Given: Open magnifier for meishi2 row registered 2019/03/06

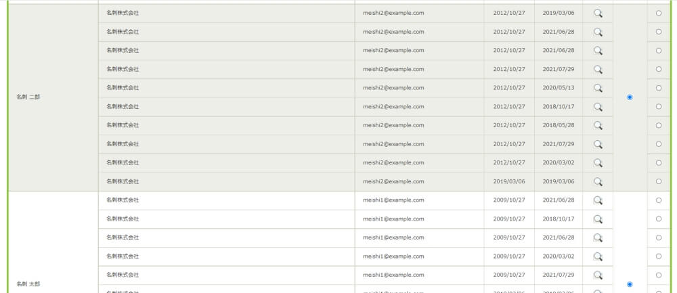Looking at the screenshot, I should (598, 181).
